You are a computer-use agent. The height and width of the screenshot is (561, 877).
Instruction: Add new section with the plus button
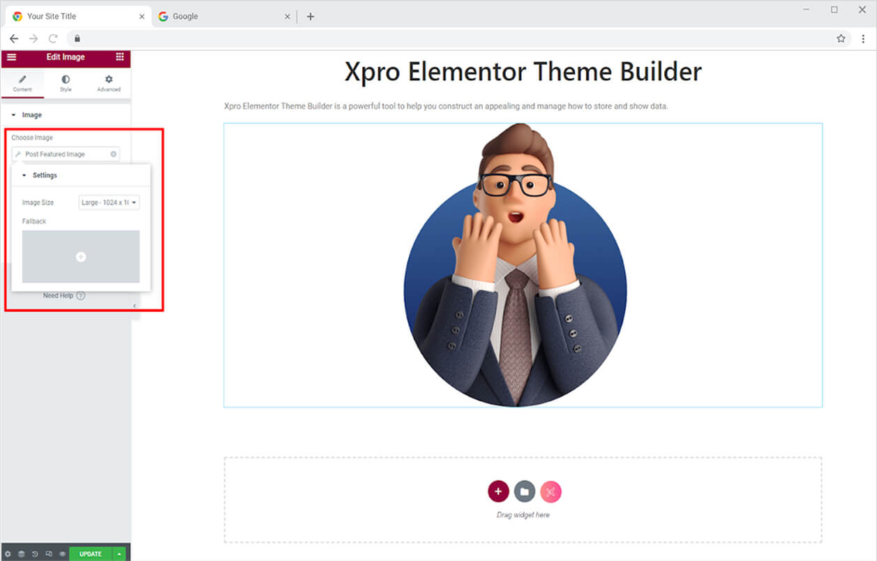(x=498, y=491)
